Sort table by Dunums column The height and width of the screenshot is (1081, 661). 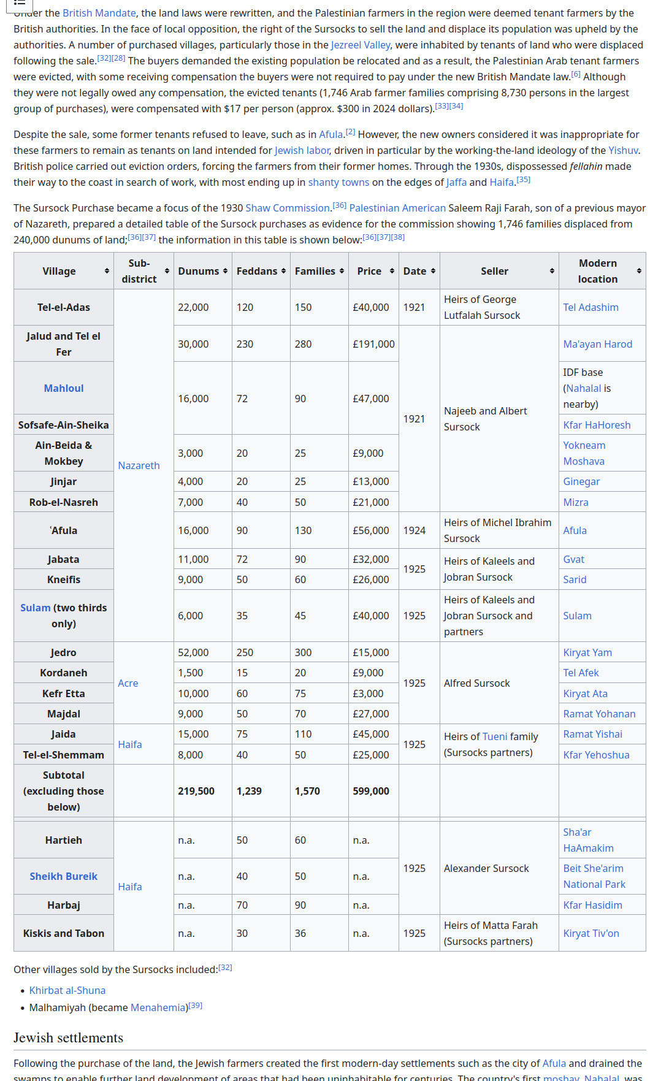click(203, 271)
